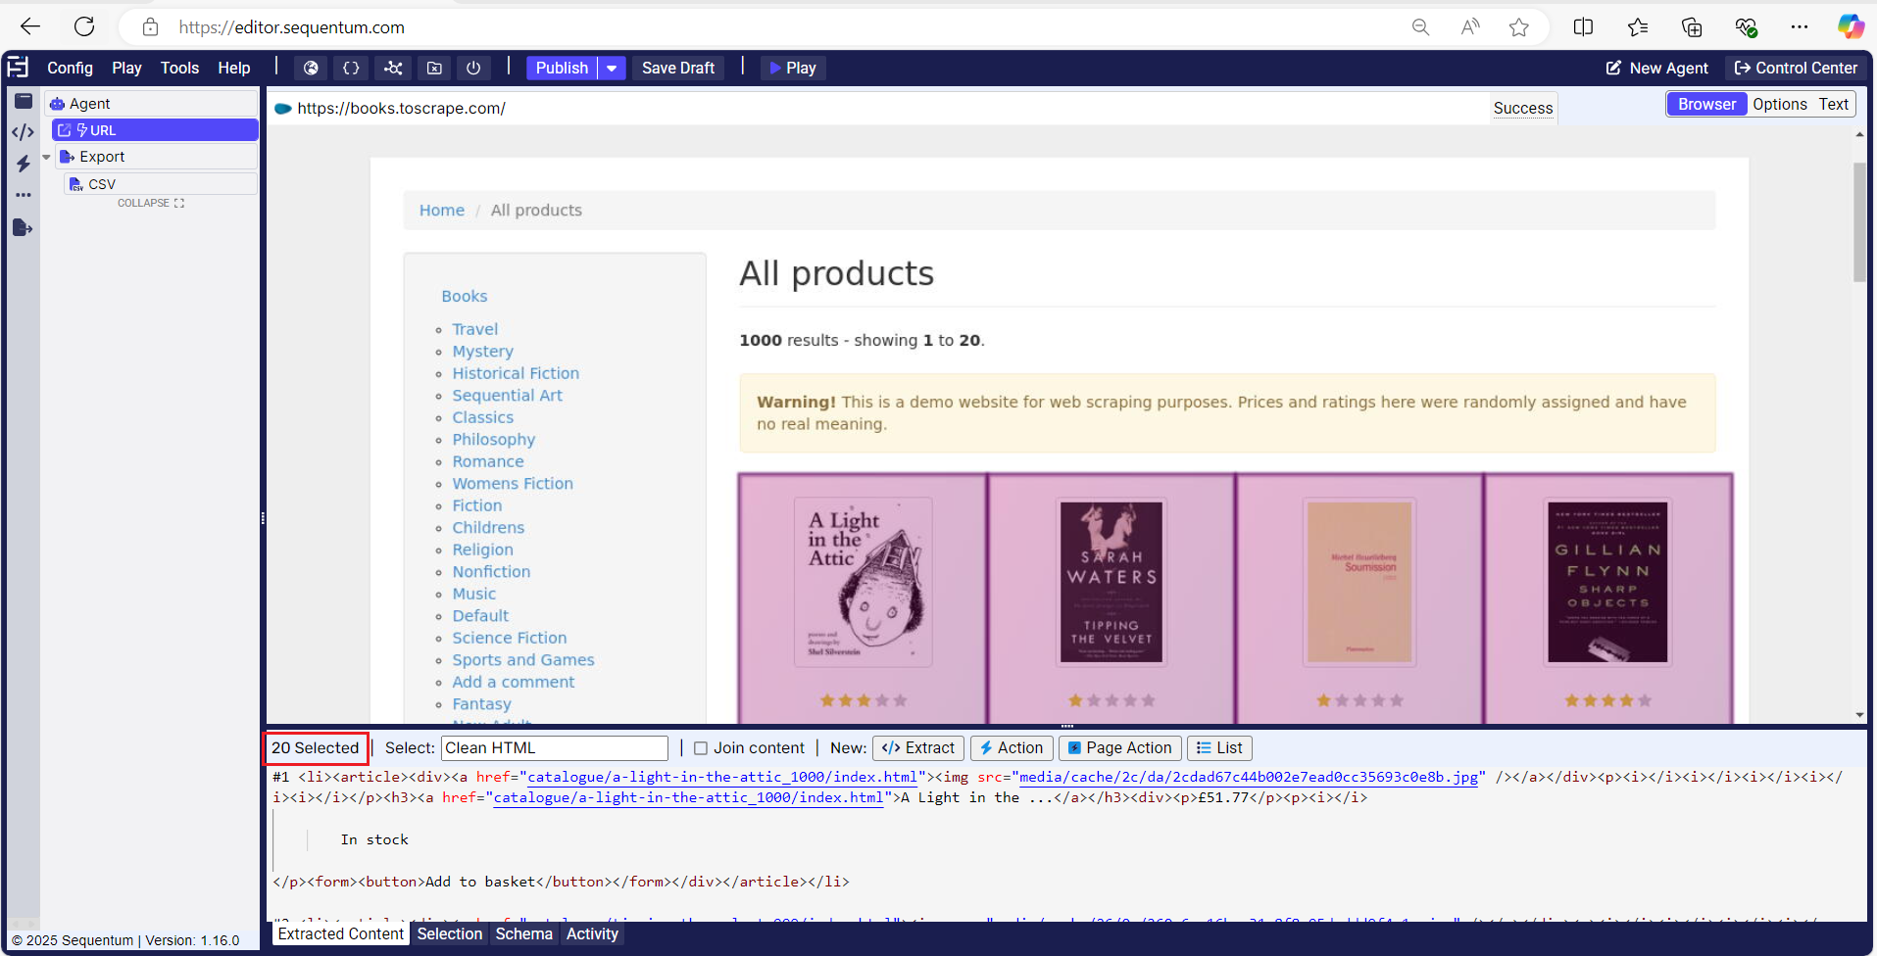This screenshot has height=956, width=1877.
Task: Click the Edge zoom out magnifier icon
Action: point(1420,27)
